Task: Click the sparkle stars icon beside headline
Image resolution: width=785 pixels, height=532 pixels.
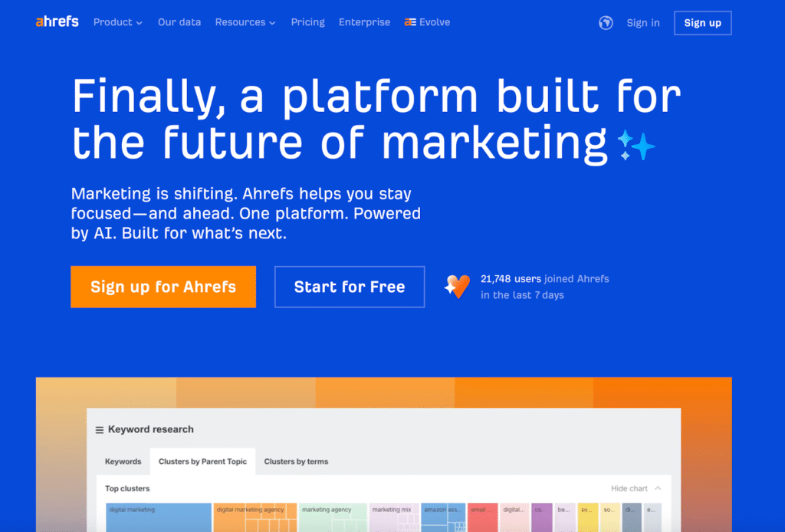Action: click(x=636, y=145)
